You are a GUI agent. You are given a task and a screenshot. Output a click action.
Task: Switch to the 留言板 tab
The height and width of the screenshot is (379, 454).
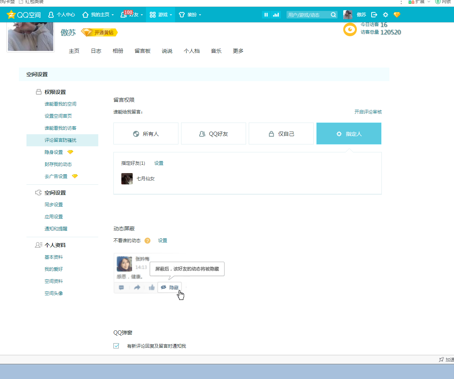point(143,51)
